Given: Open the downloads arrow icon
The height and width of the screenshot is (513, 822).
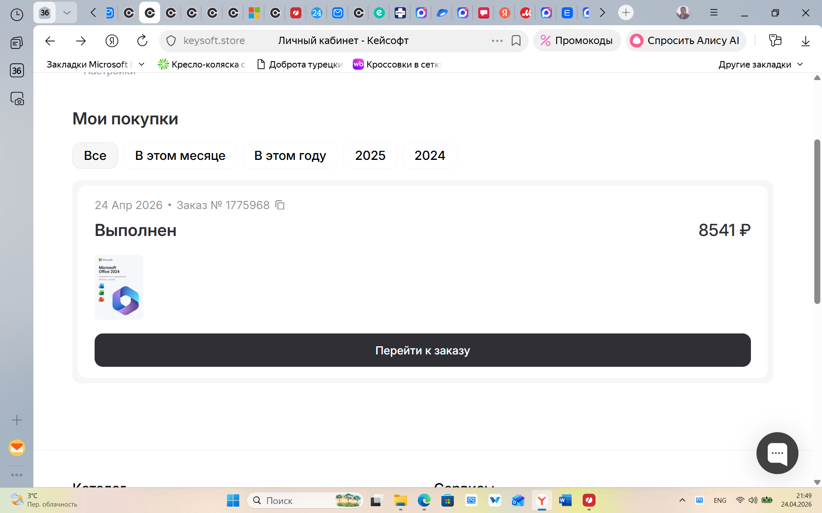Looking at the screenshot, I should point(805,41).
